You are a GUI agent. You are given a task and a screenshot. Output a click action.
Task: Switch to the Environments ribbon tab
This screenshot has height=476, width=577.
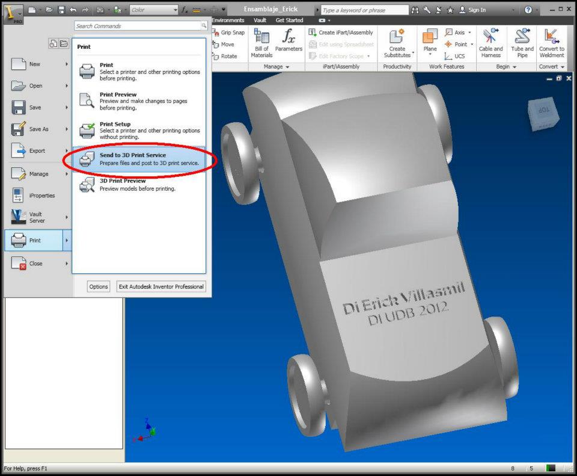[x=228, y=20]
